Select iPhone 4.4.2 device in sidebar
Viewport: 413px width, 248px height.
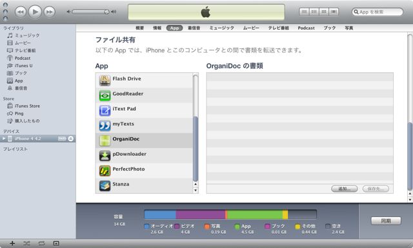pos(37,138)
